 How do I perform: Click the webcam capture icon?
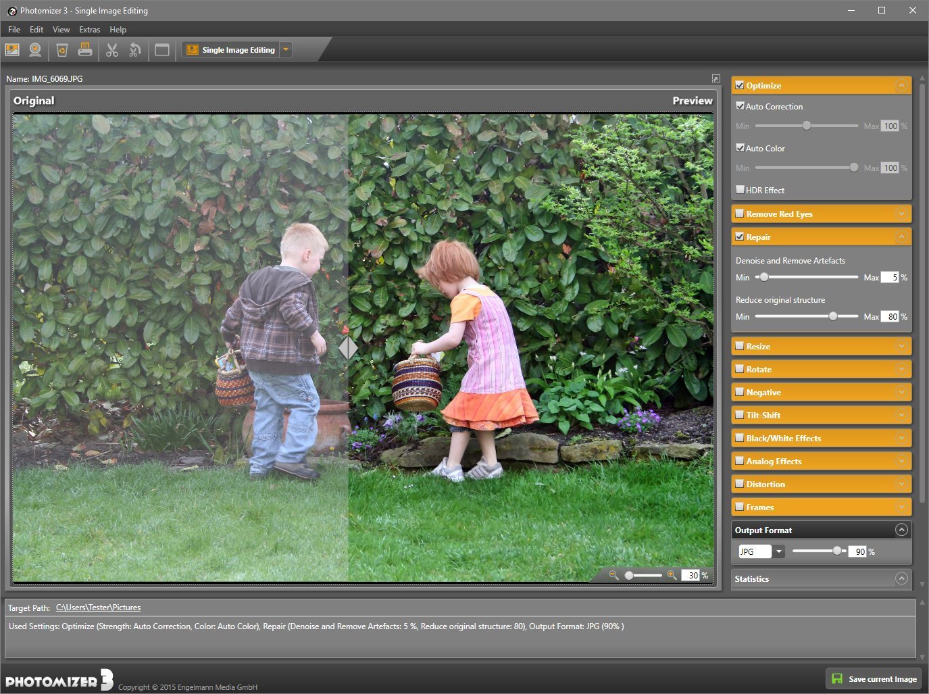coord(35,50)
